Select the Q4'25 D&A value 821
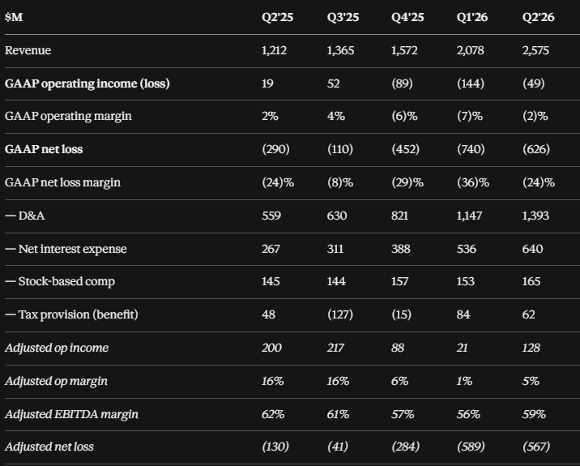The width and height of the screenshot is (580, 466). coord(399,216)
